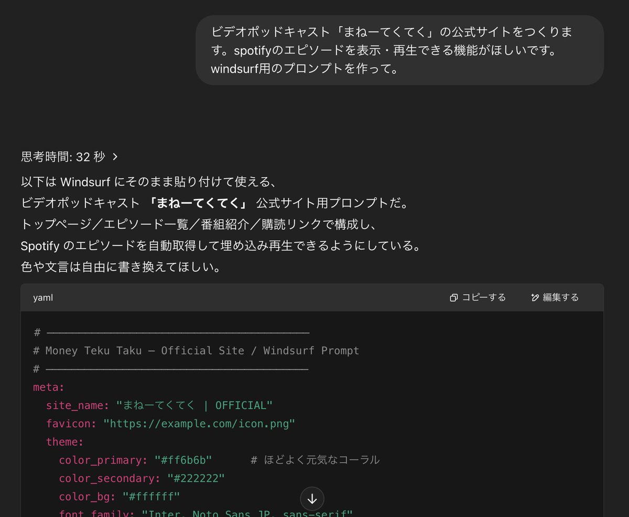Select the color_bg value "#ffffff"
The image size is (629, 517).
pos(151,496)
